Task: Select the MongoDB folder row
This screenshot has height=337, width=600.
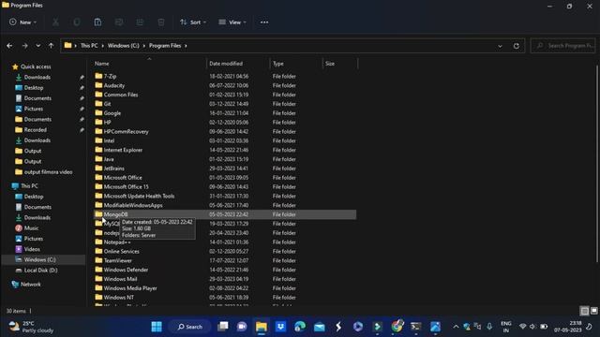Action: (x=225, y=214)
